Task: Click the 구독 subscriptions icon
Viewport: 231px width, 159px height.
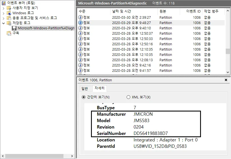Action: click(x=9, y=33)
